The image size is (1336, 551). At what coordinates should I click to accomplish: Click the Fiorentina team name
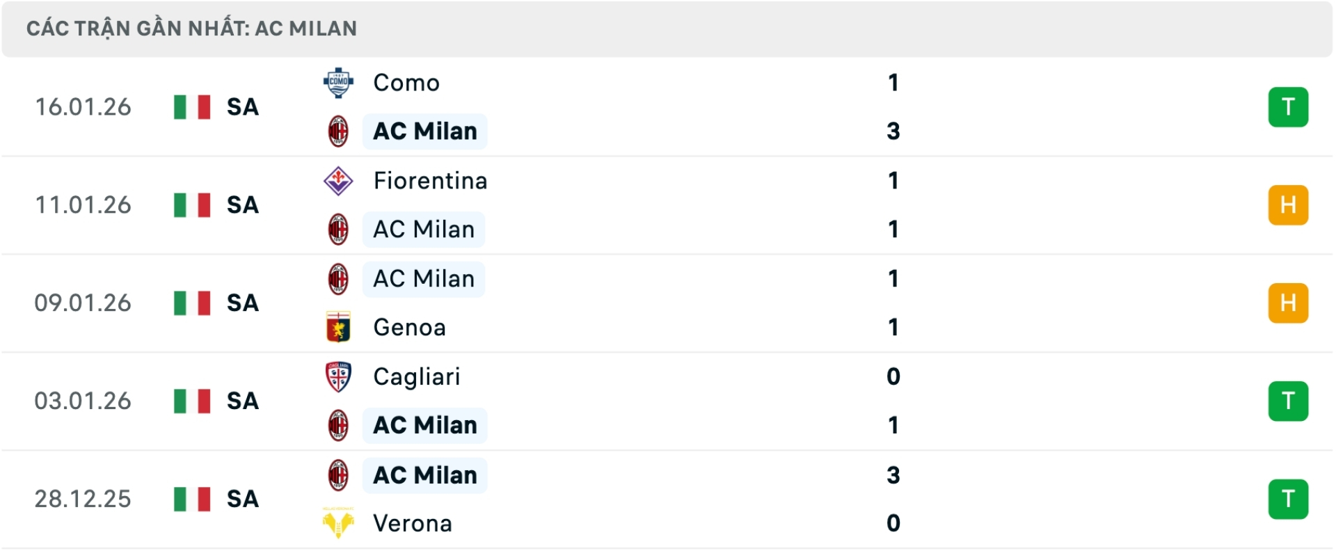(x=430, y=181)
